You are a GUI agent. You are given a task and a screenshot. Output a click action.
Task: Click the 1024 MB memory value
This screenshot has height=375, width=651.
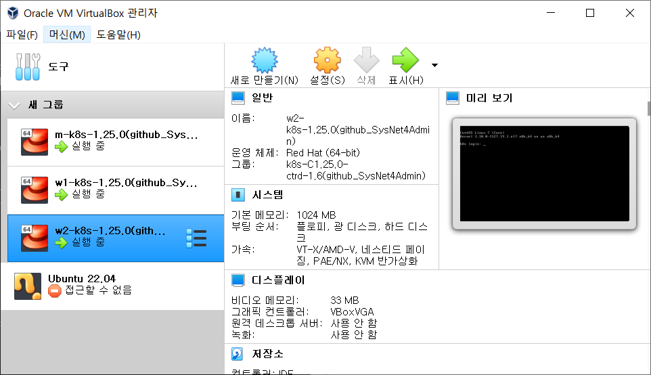(317, 215)
